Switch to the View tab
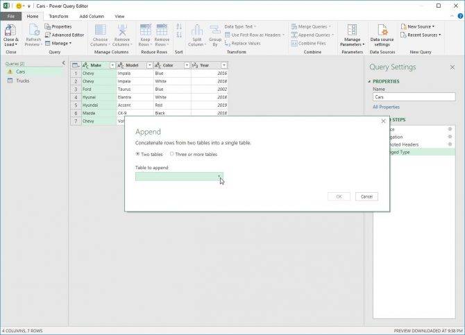465x335 pixels. point(119,17)
